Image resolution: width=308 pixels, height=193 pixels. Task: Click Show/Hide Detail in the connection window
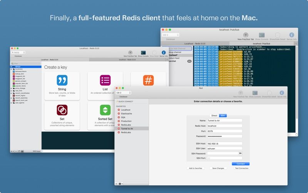pos(269,94)
